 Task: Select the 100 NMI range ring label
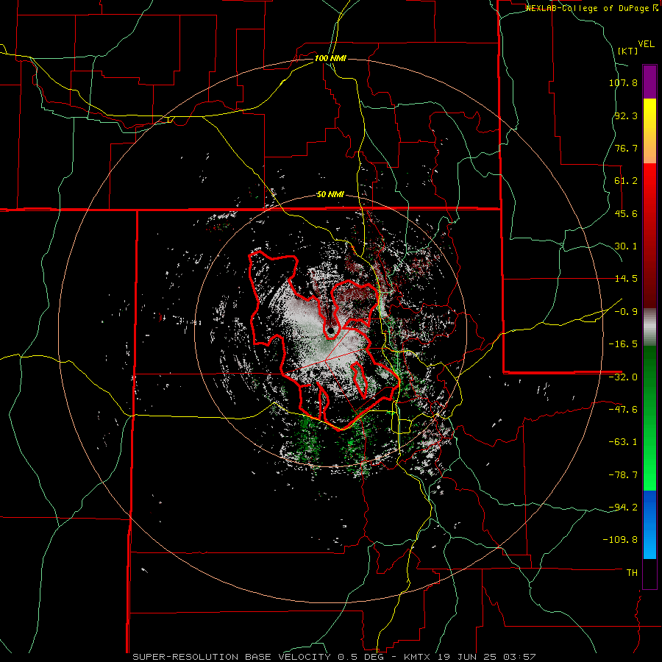[330, 58]
